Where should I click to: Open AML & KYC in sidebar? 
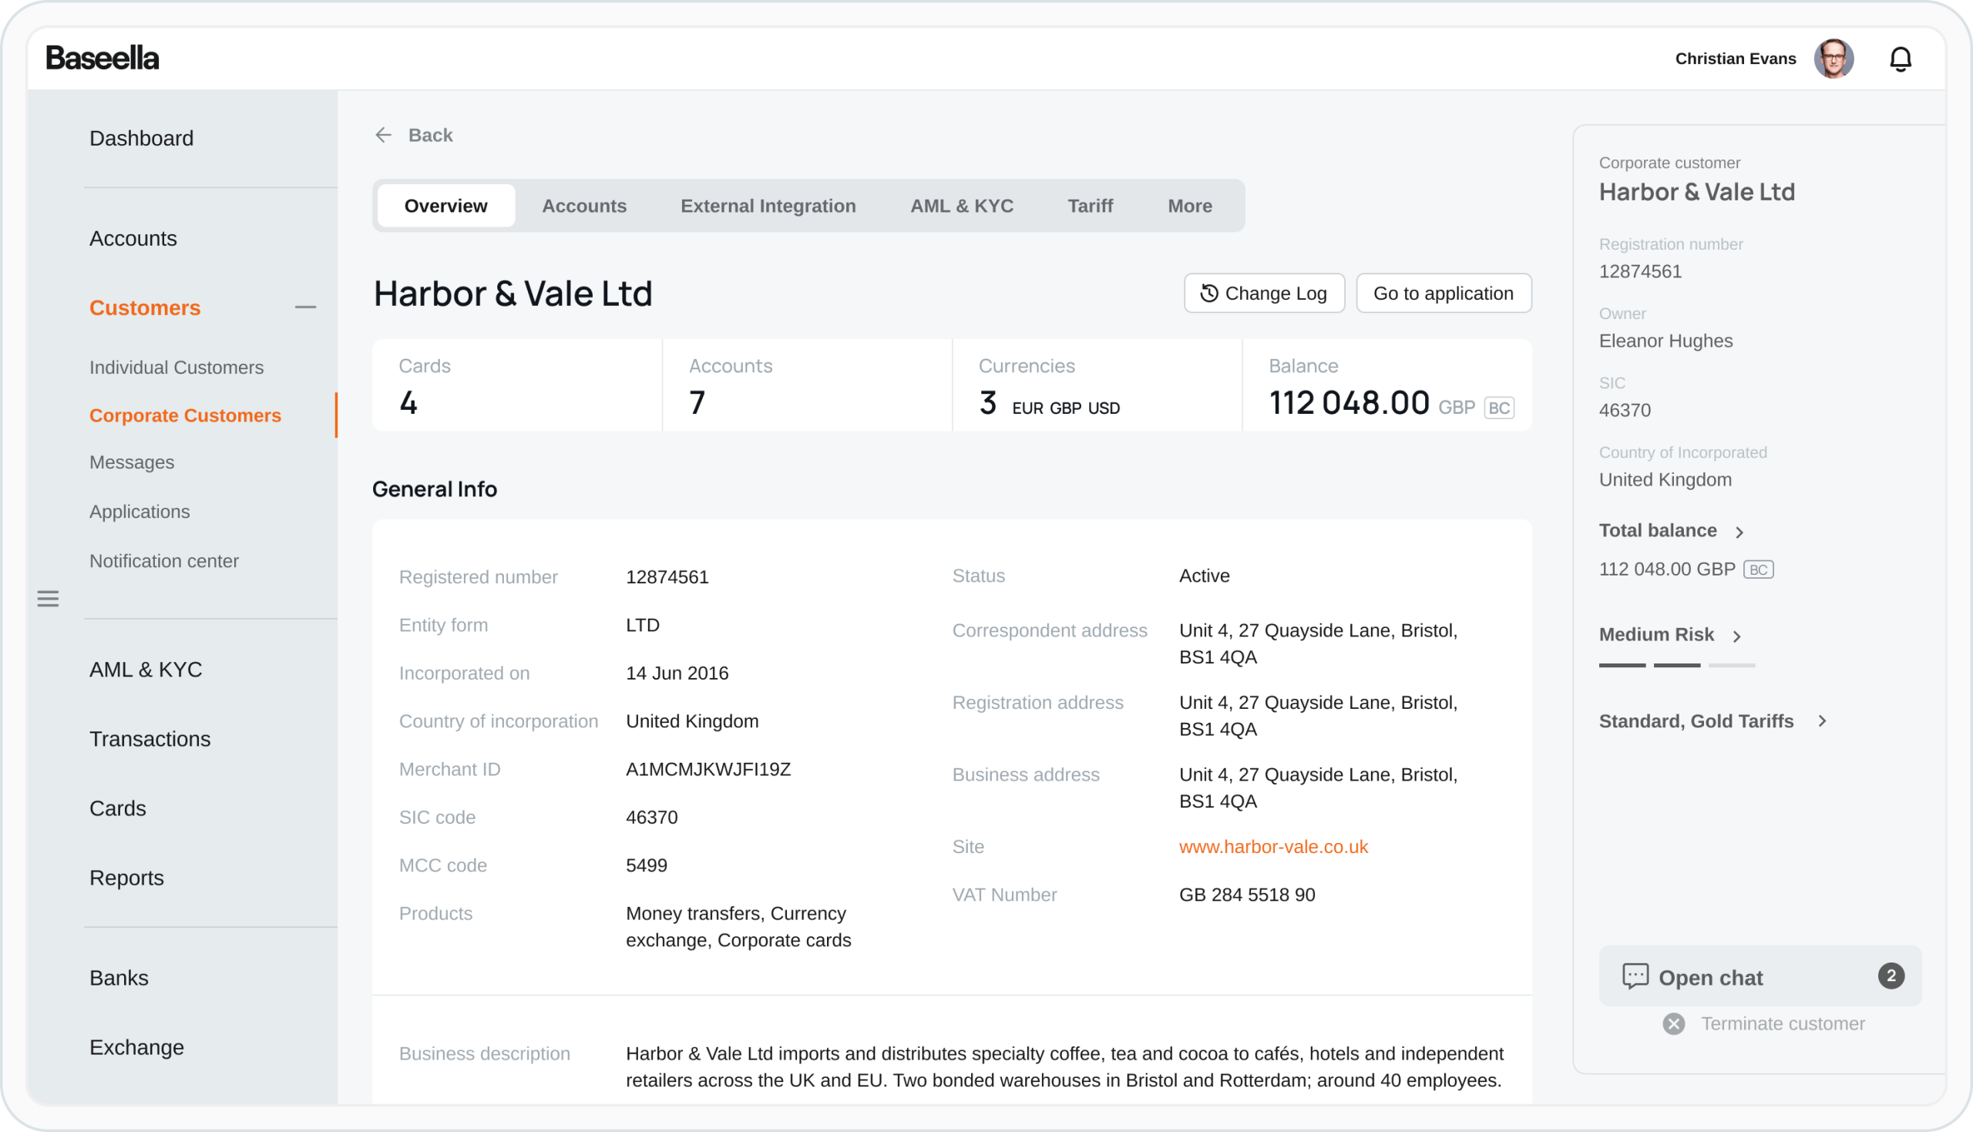pos(146,670)
